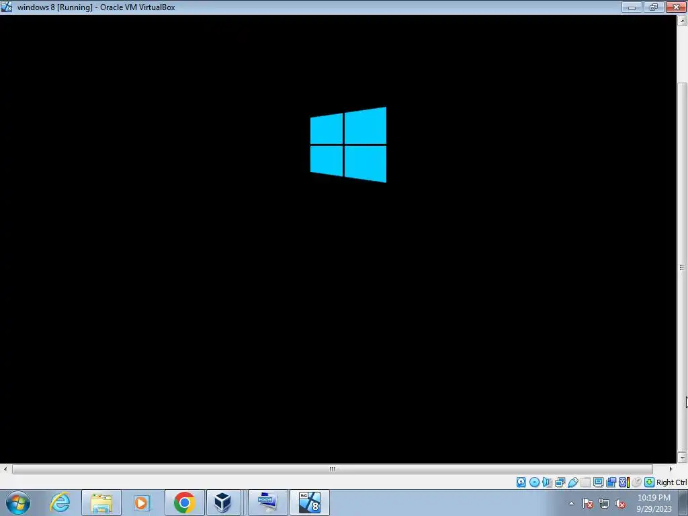Click the network adapters status icon
Image resolution: width=688 pixels, height=516 pixels.
tap(560, 482)
